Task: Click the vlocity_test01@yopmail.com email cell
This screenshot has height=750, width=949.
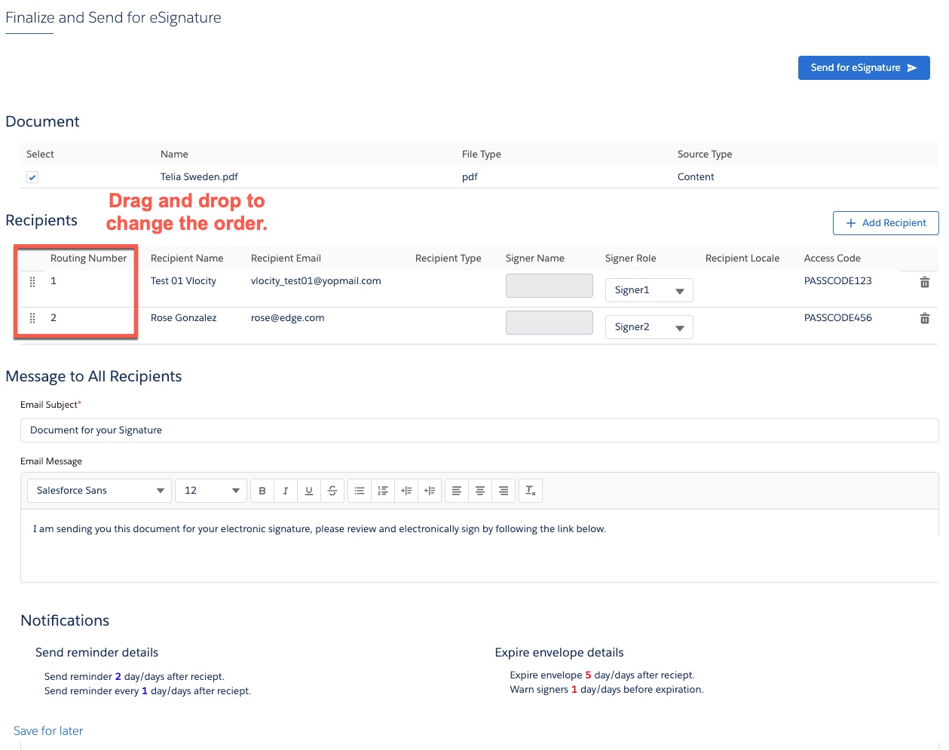Action: pos(316,281)
